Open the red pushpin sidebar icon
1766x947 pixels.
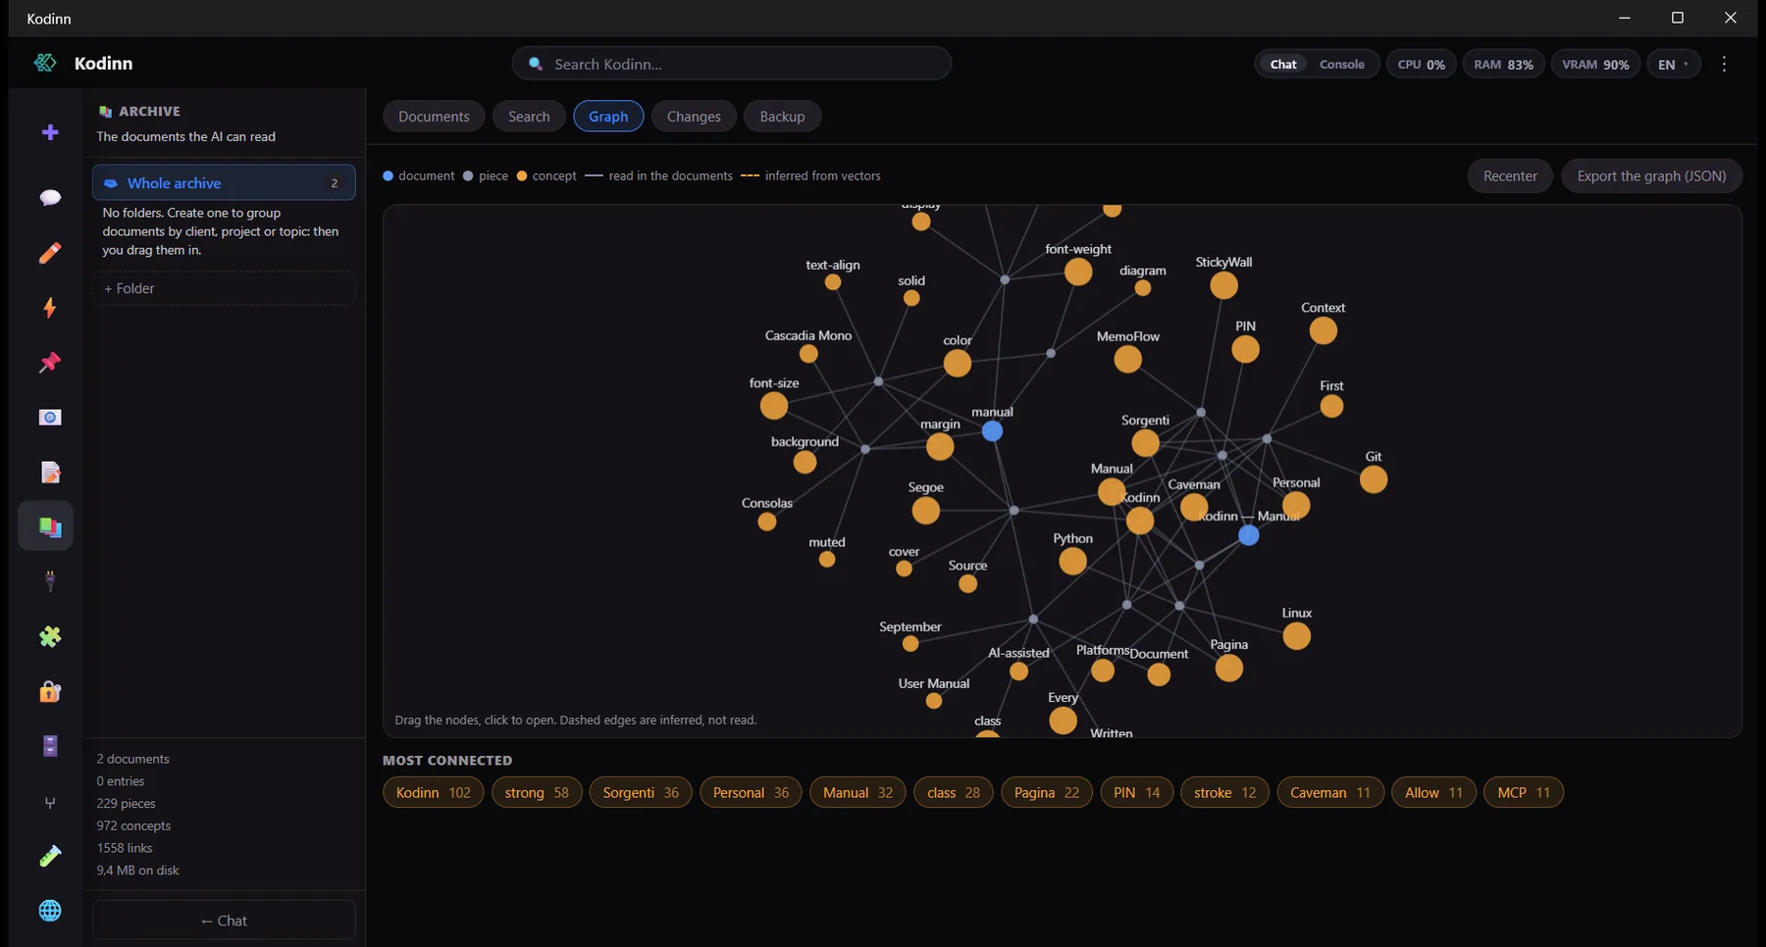pos(50,363)
